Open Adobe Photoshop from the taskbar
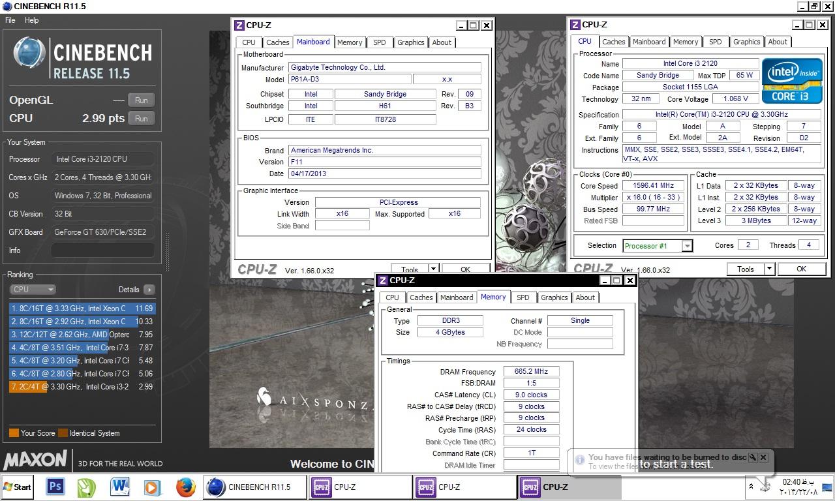This screenshot has width=835, height=501. [55, 487]
